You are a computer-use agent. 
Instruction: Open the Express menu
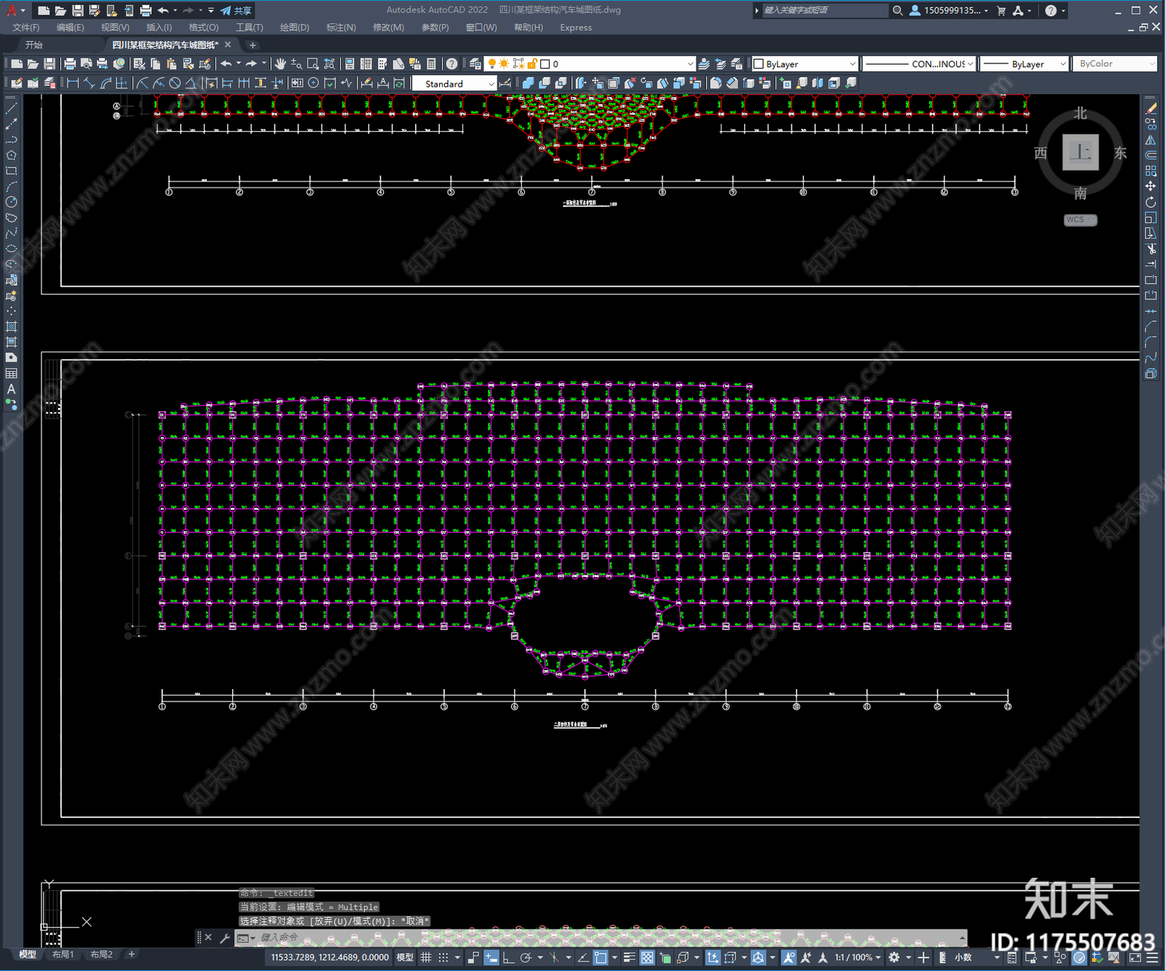coord(576,28)
